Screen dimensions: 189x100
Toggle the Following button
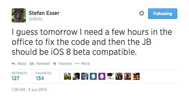coord(163,13)
